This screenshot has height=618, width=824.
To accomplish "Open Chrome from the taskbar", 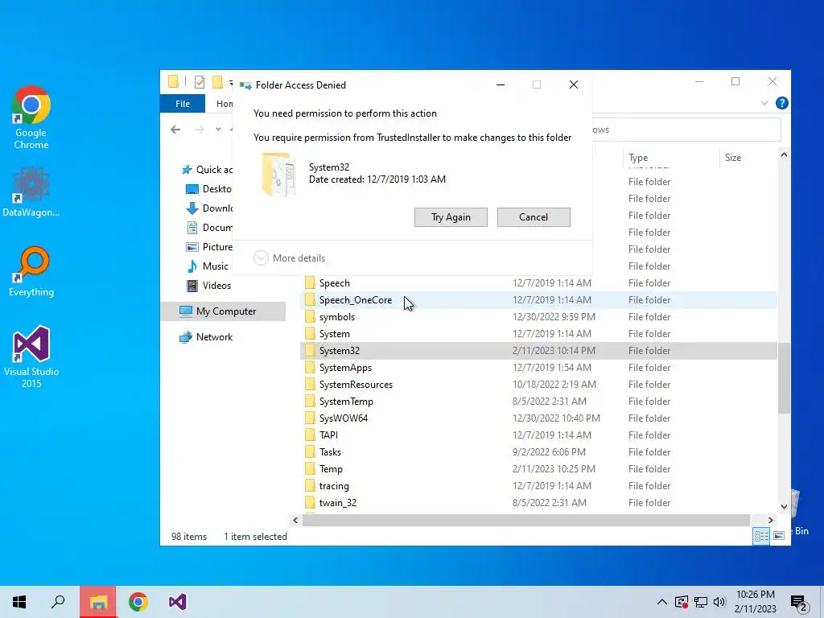I will (x=138, y=602).
